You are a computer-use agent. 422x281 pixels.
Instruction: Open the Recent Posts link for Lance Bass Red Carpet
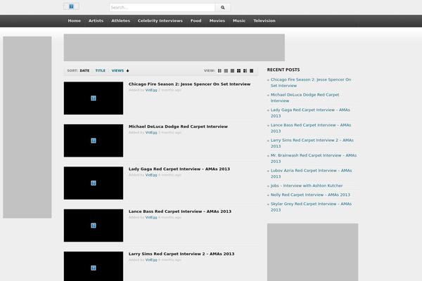click(x=311, y=128)
